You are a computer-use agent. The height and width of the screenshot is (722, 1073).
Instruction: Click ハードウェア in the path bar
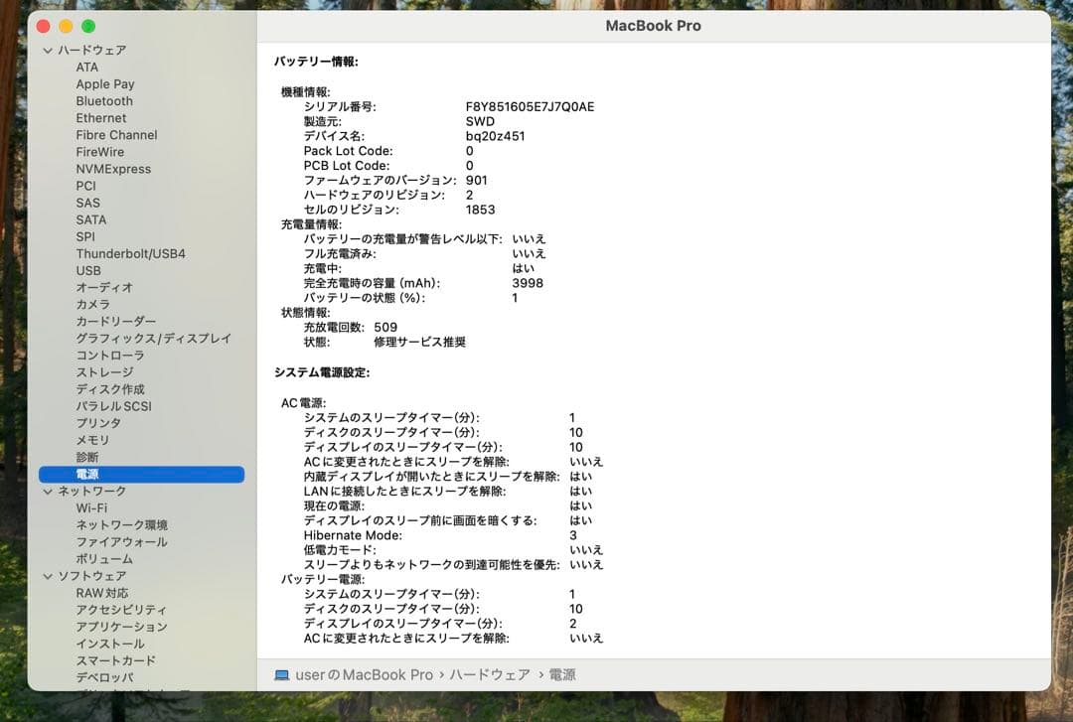click(x=489, y=675)
